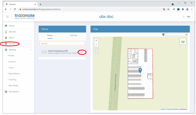
Task: Collapse the Settings section
Action: [x=31, y=50]
